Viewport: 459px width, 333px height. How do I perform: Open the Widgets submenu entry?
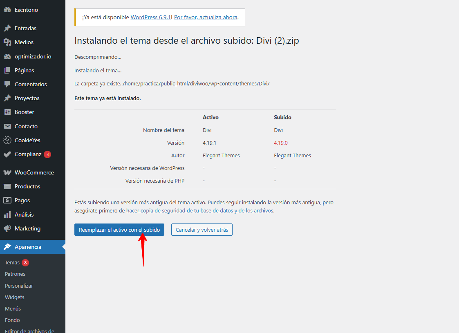(15, 297)
